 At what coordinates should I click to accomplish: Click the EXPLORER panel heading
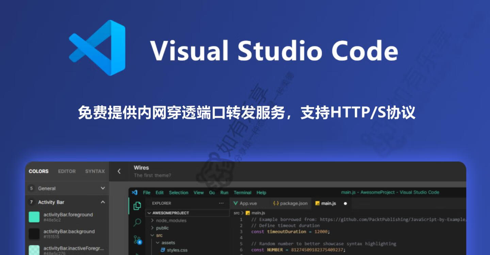(162, 203)
